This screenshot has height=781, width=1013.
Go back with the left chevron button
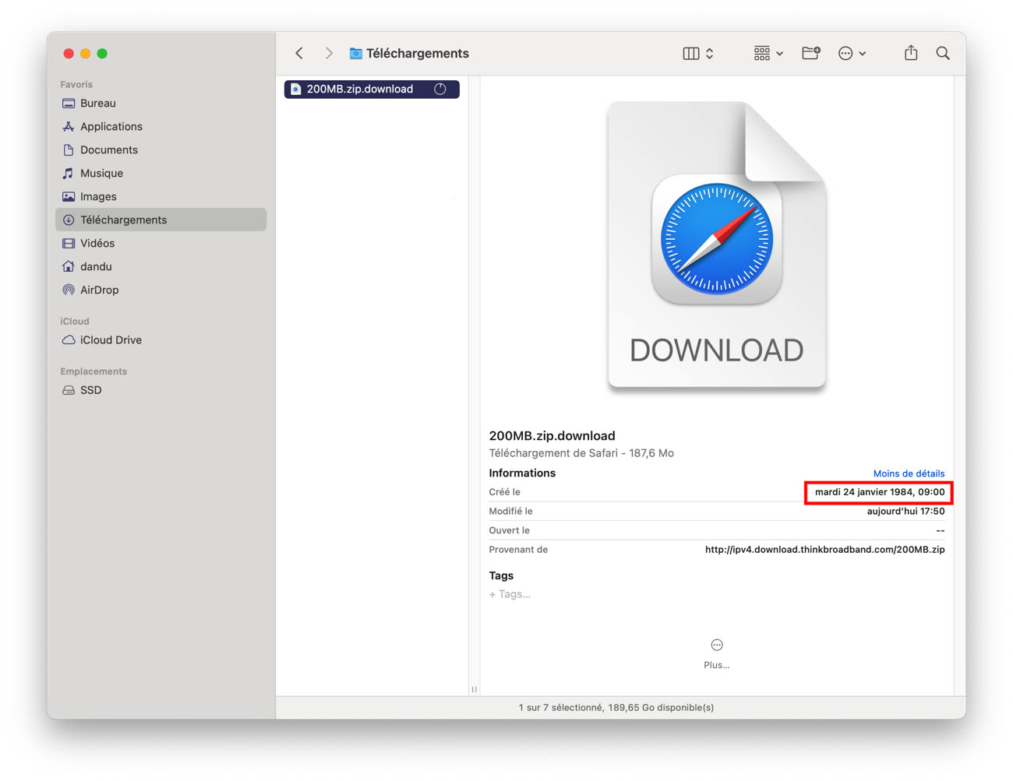[299, 53]
